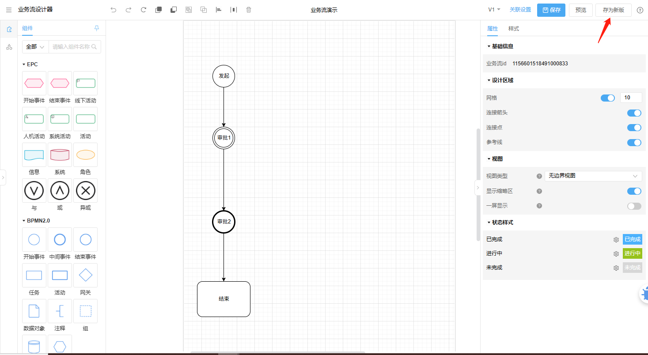Open the second left sidebar shapes icon

tap(9, 47)
